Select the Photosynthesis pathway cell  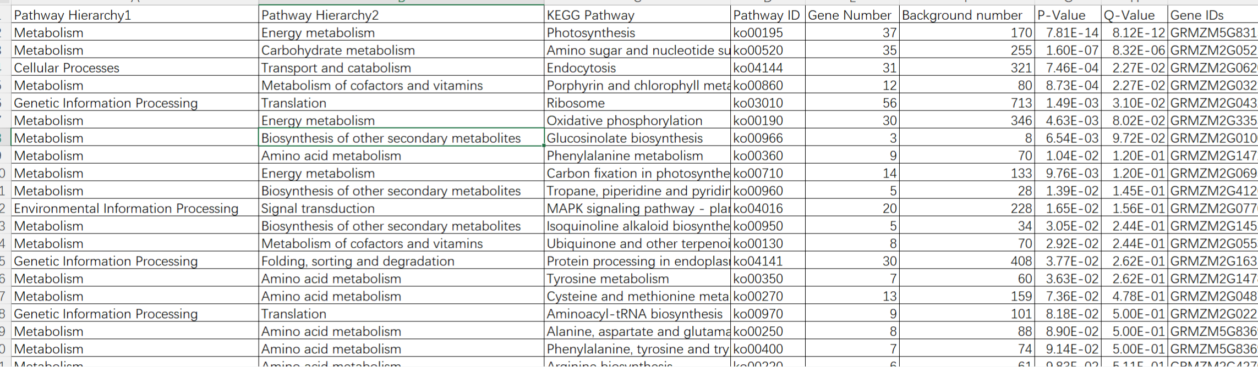(637, 33)
